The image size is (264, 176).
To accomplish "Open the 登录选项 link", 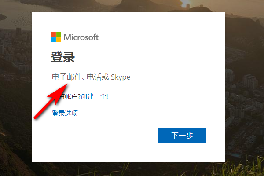I will click(65, 114).
